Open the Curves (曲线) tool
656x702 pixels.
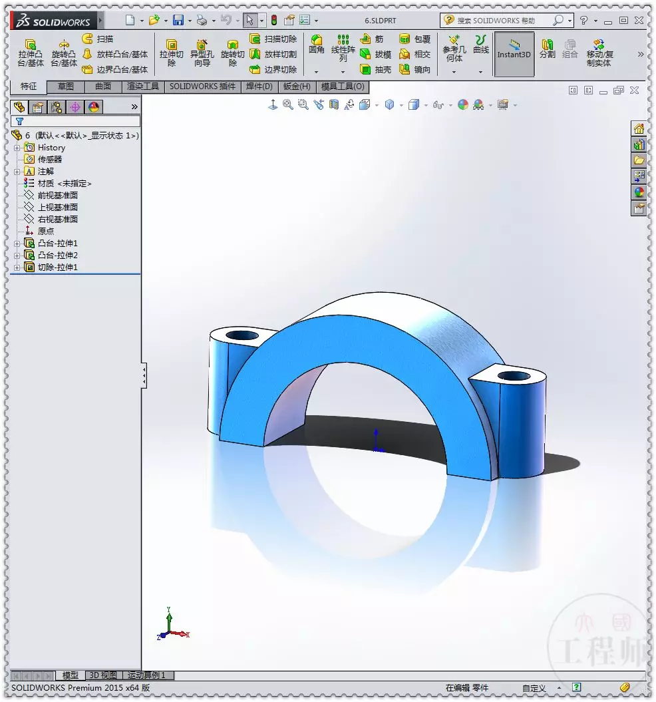[481, 45]
